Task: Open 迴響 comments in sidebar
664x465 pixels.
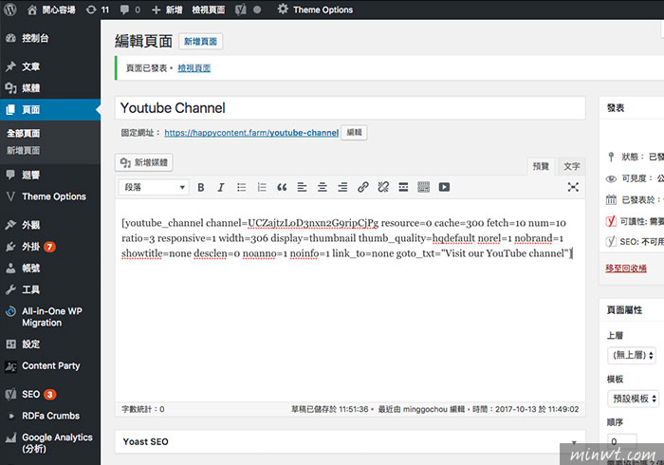Action: (x=50, y=175)
